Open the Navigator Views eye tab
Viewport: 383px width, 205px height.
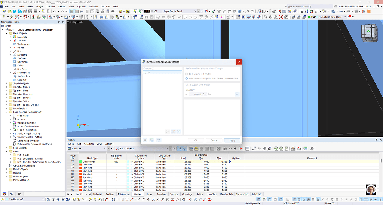(12, 194)
